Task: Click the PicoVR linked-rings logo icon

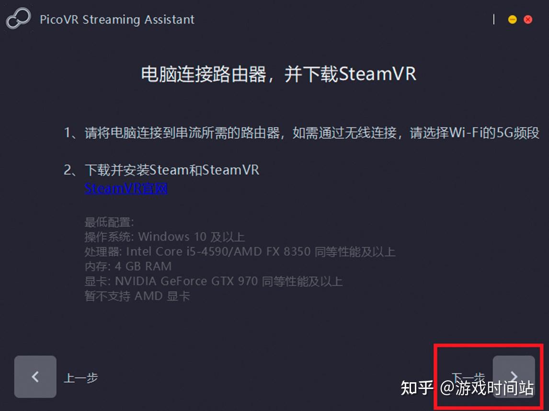Action: [x=19, y=18]
